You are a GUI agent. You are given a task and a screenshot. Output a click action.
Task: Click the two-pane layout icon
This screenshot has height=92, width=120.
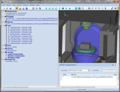click(x=79, y=8)
